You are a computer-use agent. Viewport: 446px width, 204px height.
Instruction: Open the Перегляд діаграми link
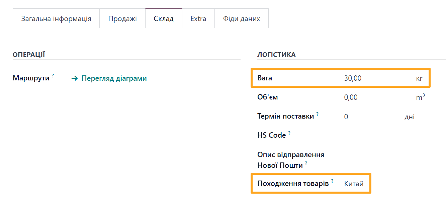tap(109, 78)
